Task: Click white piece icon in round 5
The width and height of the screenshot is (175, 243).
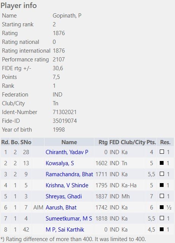Action: pos(162,196)
